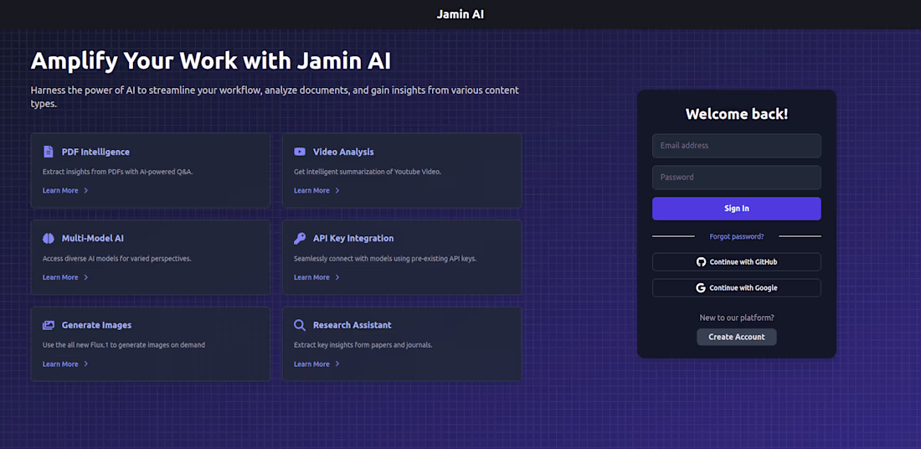Click the Sign In button
The image size is (921, 449).
click(737, 209)
